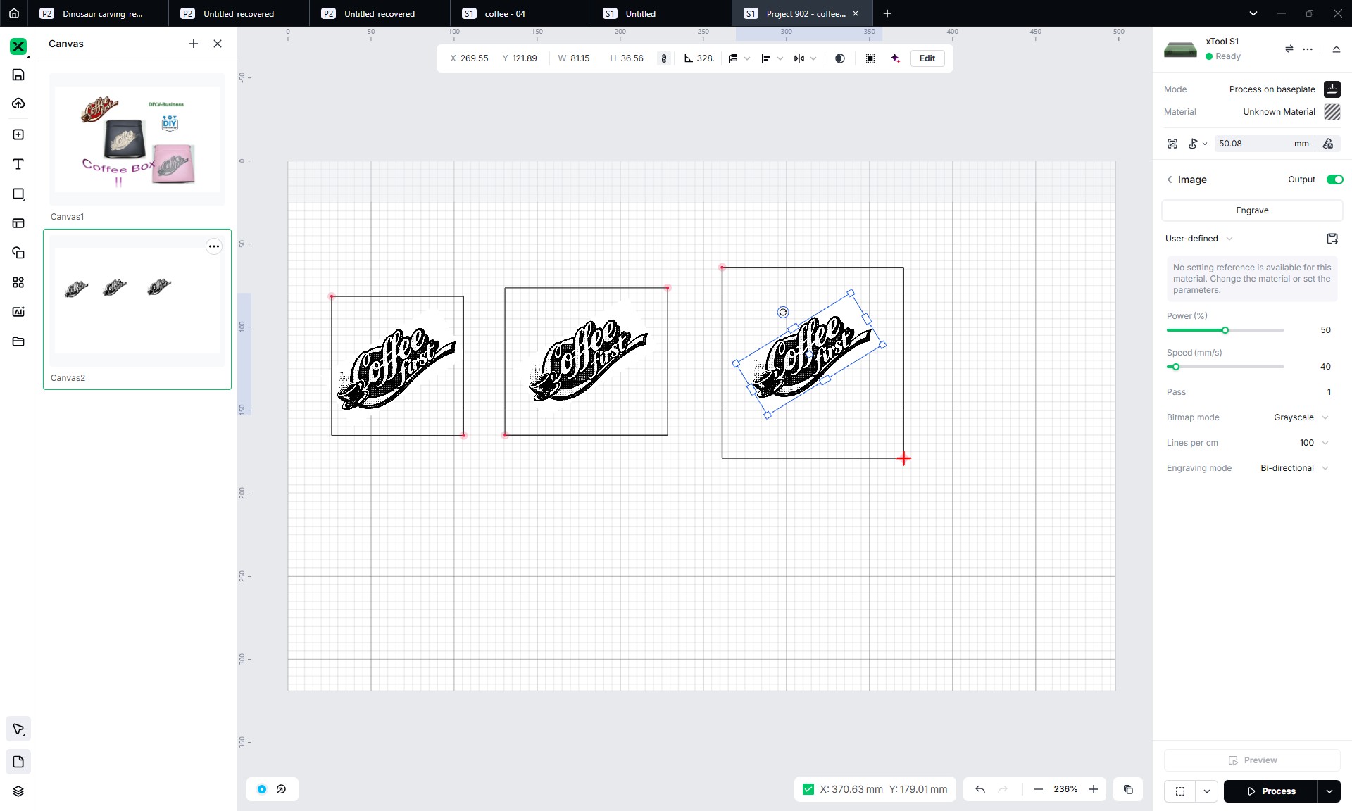Click the distance 50.08 mm input field
Screen dimensions: 1352x811
1263,144
